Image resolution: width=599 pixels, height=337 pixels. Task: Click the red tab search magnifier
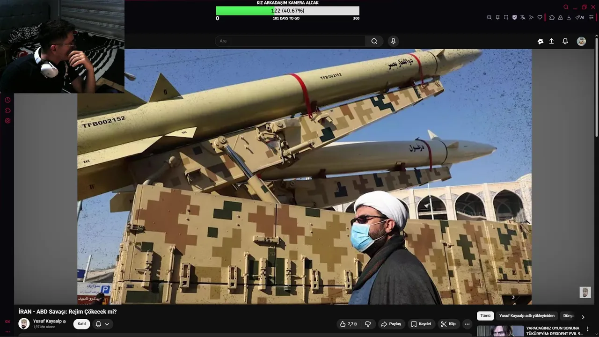566,7
